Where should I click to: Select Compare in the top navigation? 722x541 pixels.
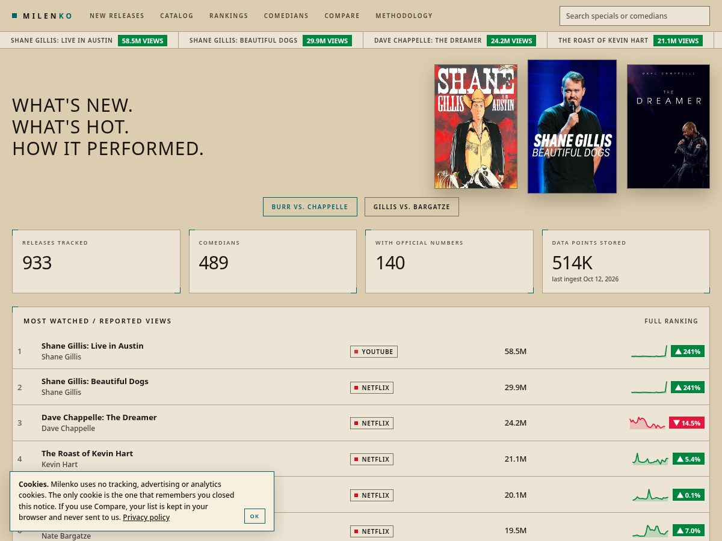coord(342,16)
